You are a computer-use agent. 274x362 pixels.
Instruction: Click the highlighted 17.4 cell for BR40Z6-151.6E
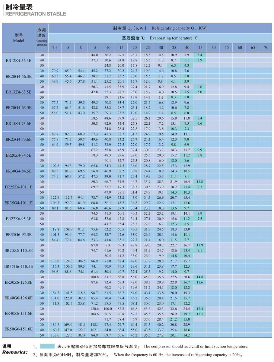point(200,309)
